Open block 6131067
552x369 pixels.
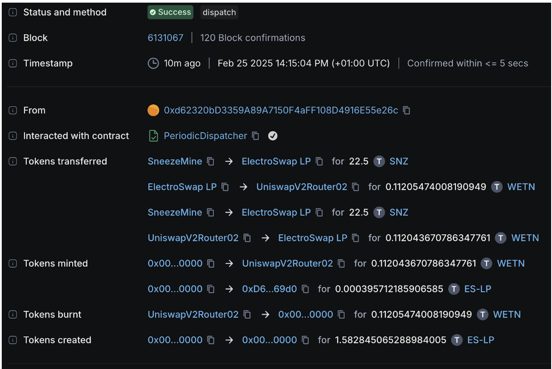pos(166,38)
